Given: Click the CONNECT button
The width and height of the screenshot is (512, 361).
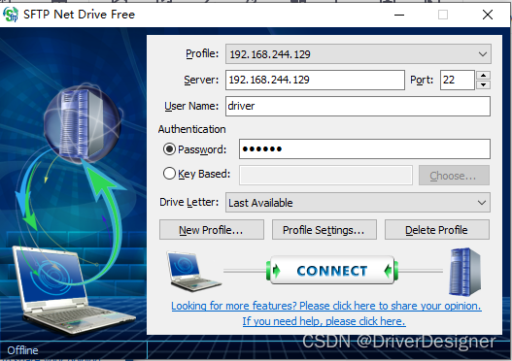Looking at the screenshot, I should [332, 271].
